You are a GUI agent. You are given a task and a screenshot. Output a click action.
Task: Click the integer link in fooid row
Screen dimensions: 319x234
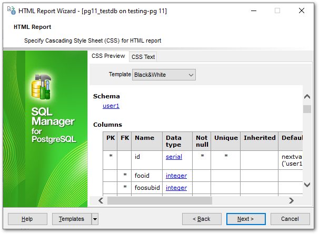point(176,175)
